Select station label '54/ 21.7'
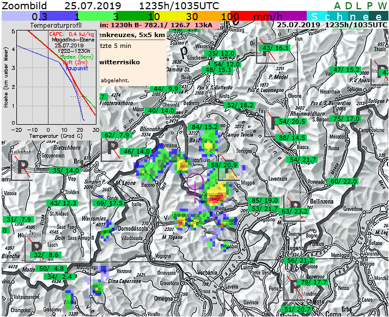Viewport: 389px width, 317px height. (x=302, y=160)
